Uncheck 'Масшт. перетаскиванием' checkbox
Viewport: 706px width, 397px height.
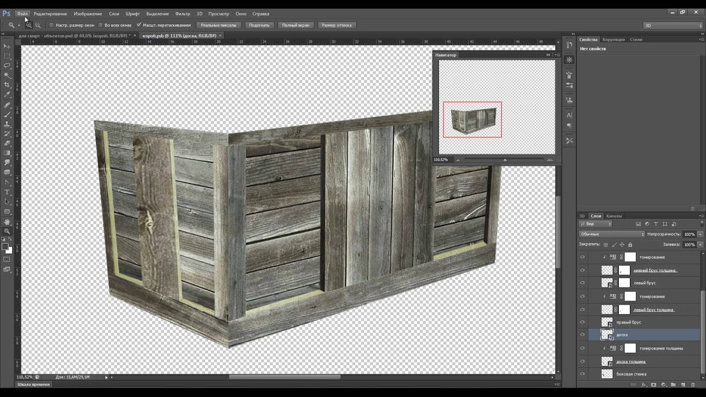[139, 25]
